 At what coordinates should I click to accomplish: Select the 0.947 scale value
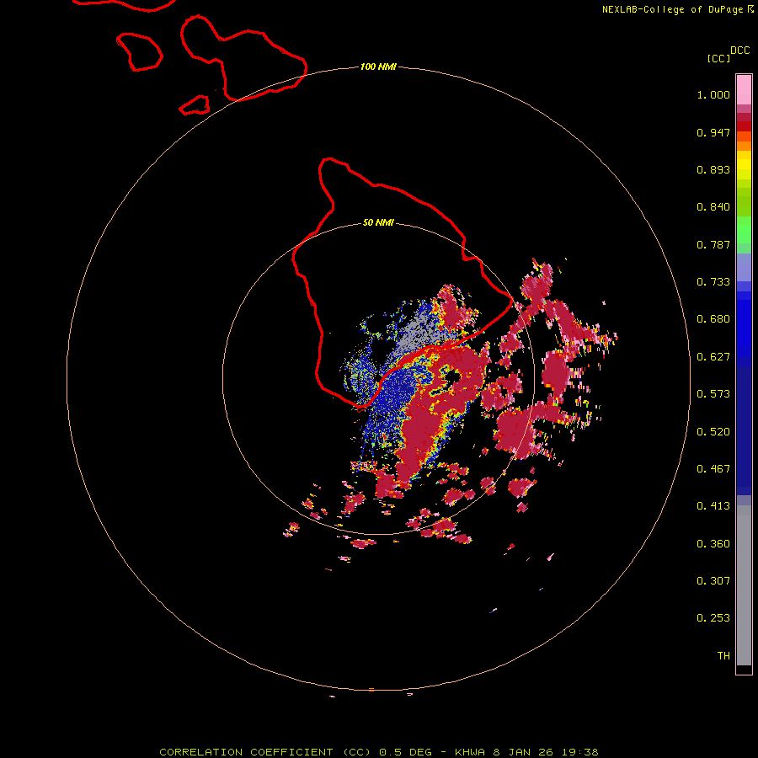click(x=713, y=132)
